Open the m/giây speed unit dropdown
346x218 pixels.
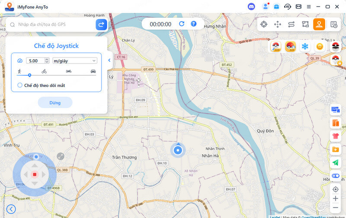74,61
